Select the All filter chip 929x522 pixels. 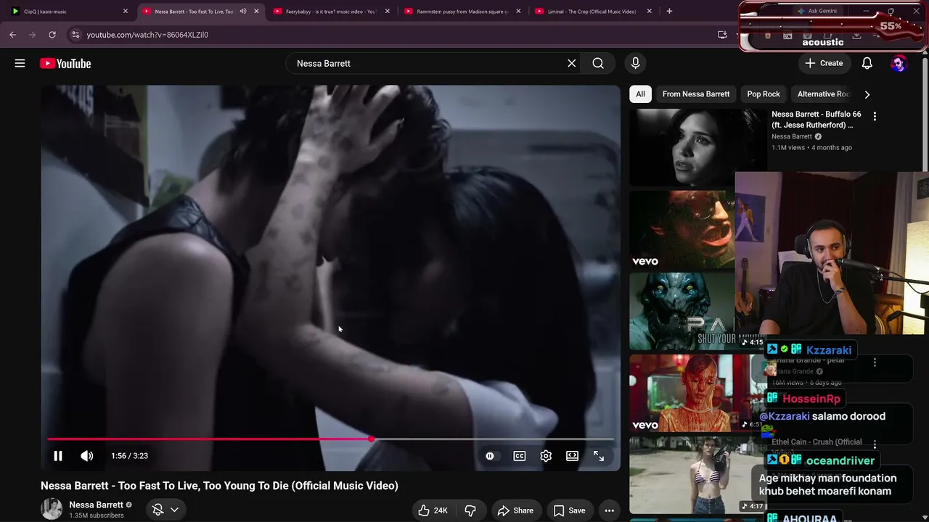click(640, 94)
